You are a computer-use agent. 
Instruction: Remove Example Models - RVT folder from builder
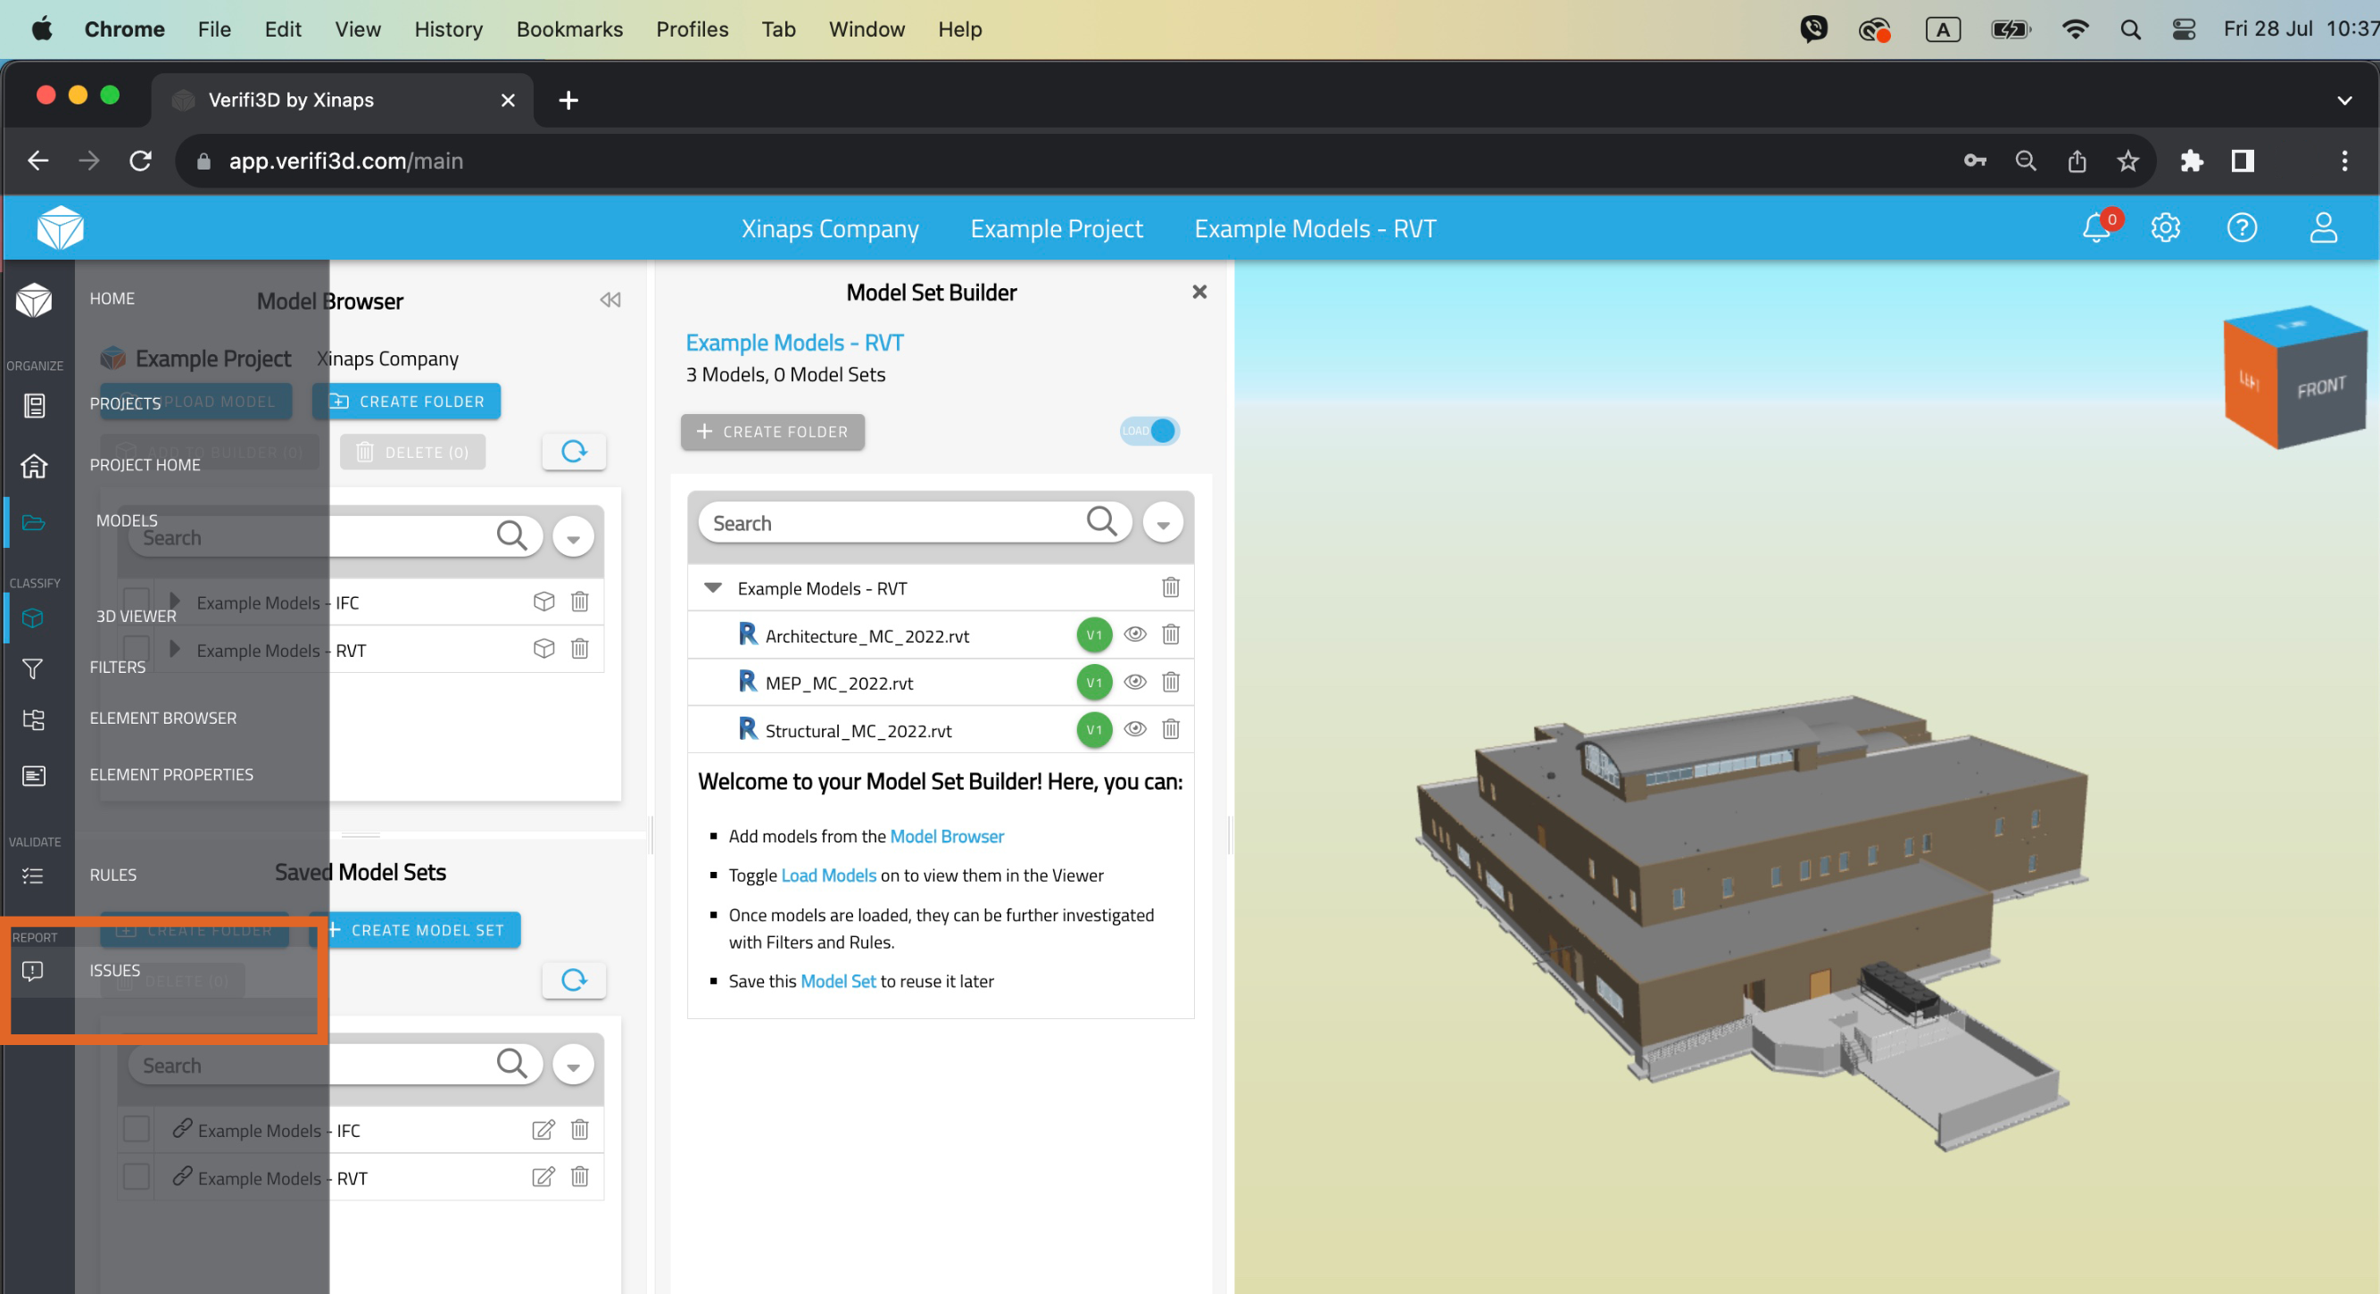tap(1171, 587)
